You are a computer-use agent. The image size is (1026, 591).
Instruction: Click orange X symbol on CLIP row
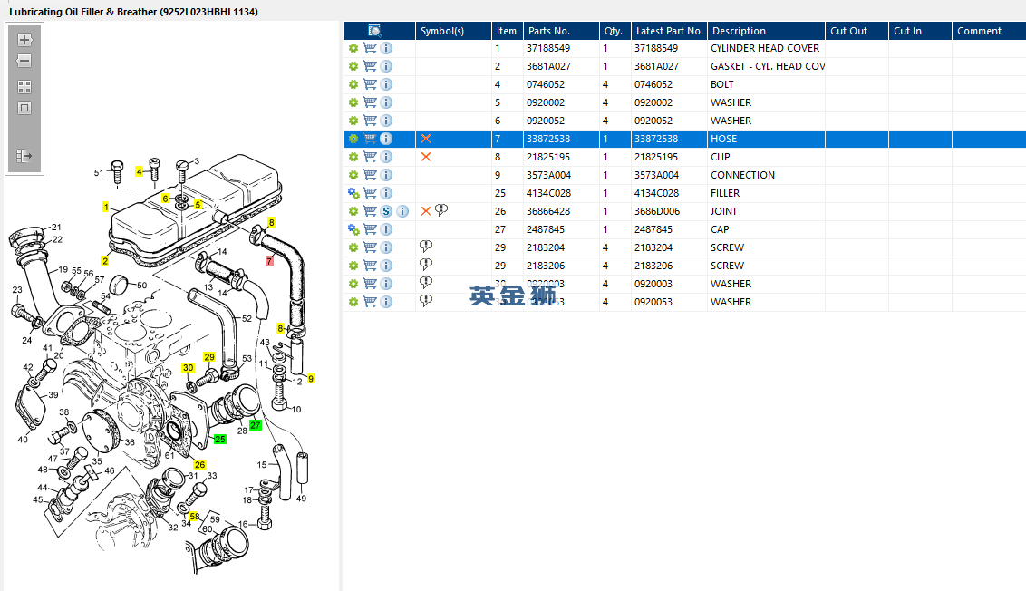click(426, 157)
